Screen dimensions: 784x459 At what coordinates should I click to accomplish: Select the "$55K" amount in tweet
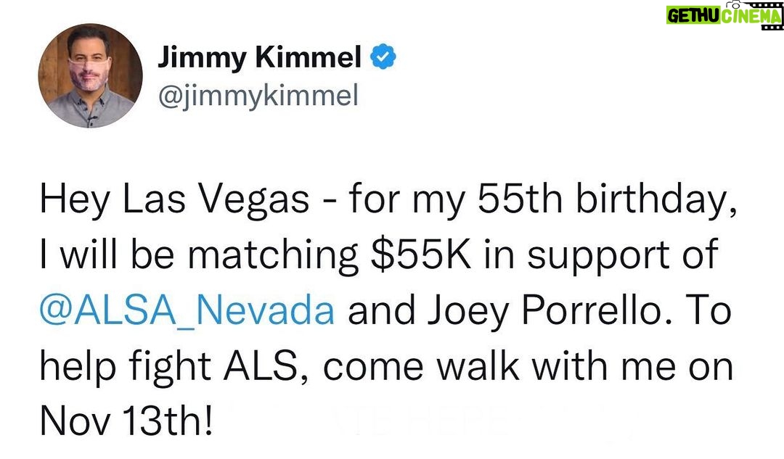tap(421, 255)
